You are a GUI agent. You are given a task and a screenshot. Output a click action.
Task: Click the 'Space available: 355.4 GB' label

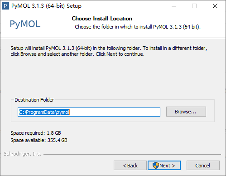tap(39, 140)
